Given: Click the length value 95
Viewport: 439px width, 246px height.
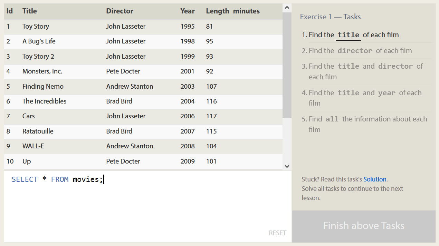Looking at the screenshot, I should point(210,41).
